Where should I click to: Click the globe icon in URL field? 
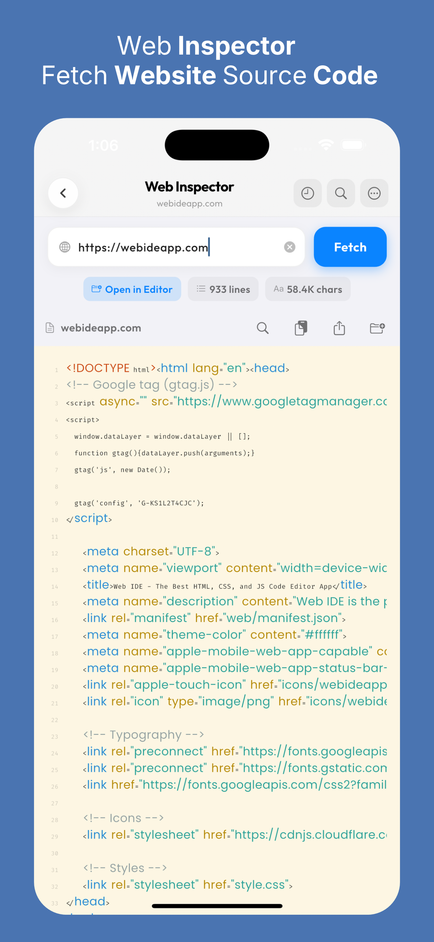(65, 247)
